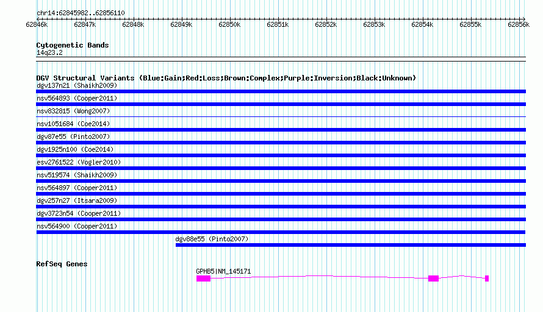Click the GPHB5|NM_145171 gene label
543x312 pixels.
tap(223, 272)
